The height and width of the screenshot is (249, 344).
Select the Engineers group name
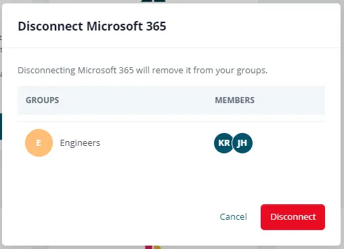tap(80, 143)
